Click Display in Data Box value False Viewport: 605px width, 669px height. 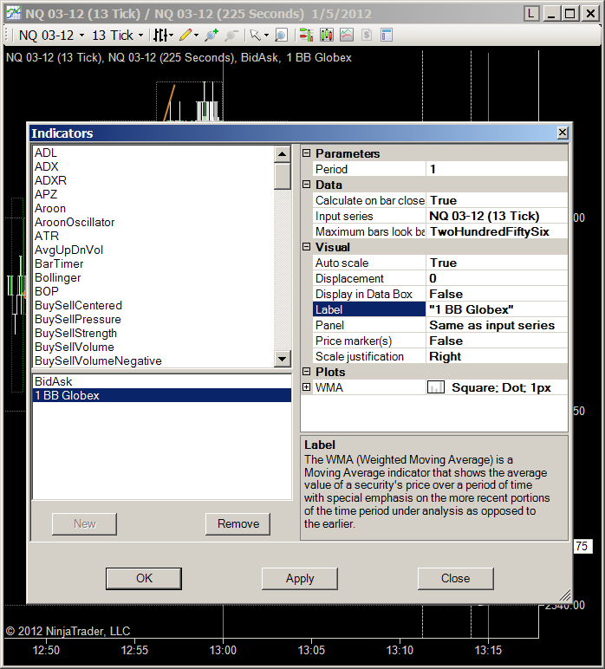pos(497,294)
